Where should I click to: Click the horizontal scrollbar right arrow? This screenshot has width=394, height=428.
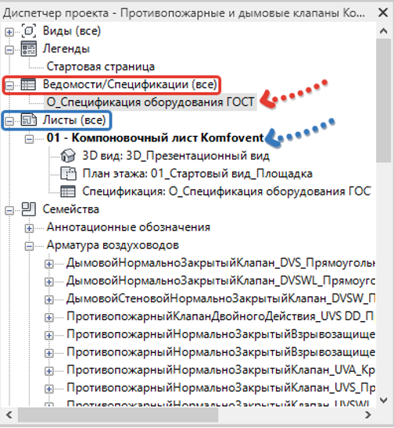click(x=367, y=415)
